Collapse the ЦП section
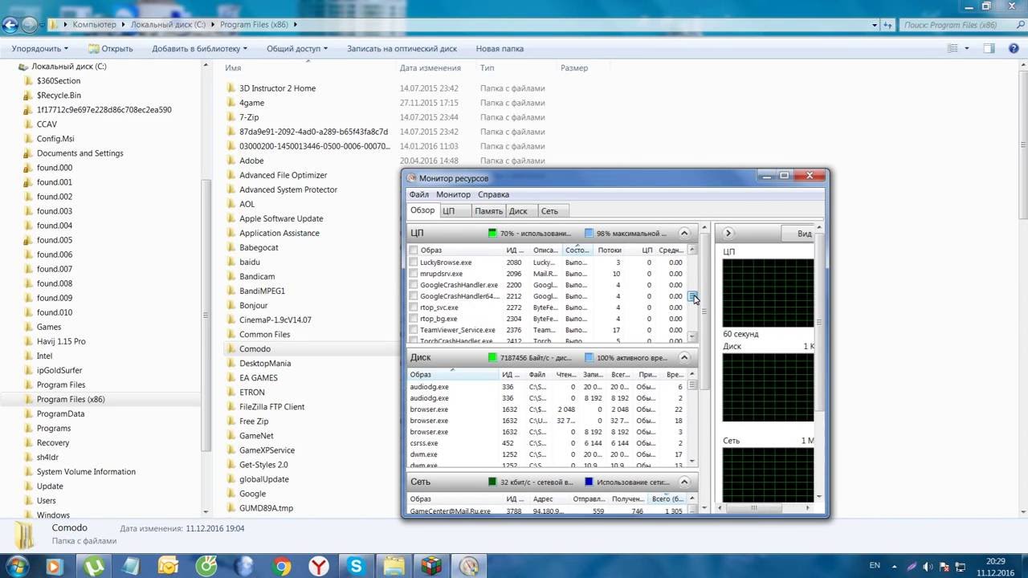The width and height of the screenshot is (1028, 578). (684, 234)
